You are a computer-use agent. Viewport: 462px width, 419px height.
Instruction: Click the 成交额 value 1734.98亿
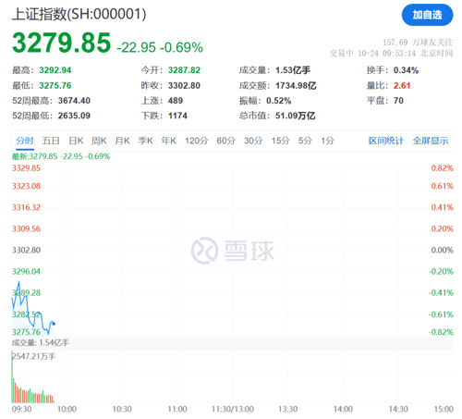(x=296, y=86)
